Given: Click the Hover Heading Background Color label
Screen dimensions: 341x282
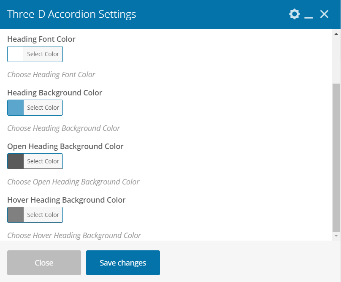Looking at the screenshot, I should point(66,200).
